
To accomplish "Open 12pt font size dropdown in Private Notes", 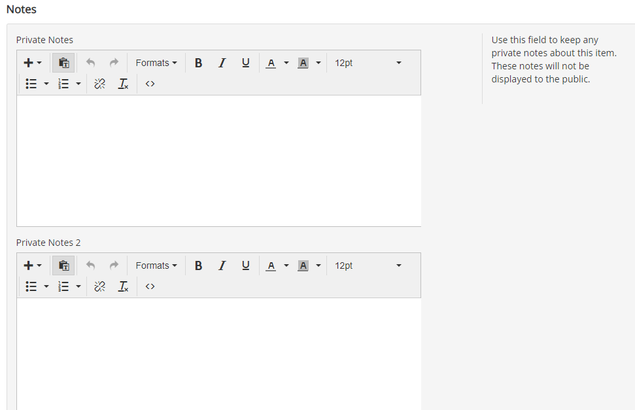I will 368,63.
